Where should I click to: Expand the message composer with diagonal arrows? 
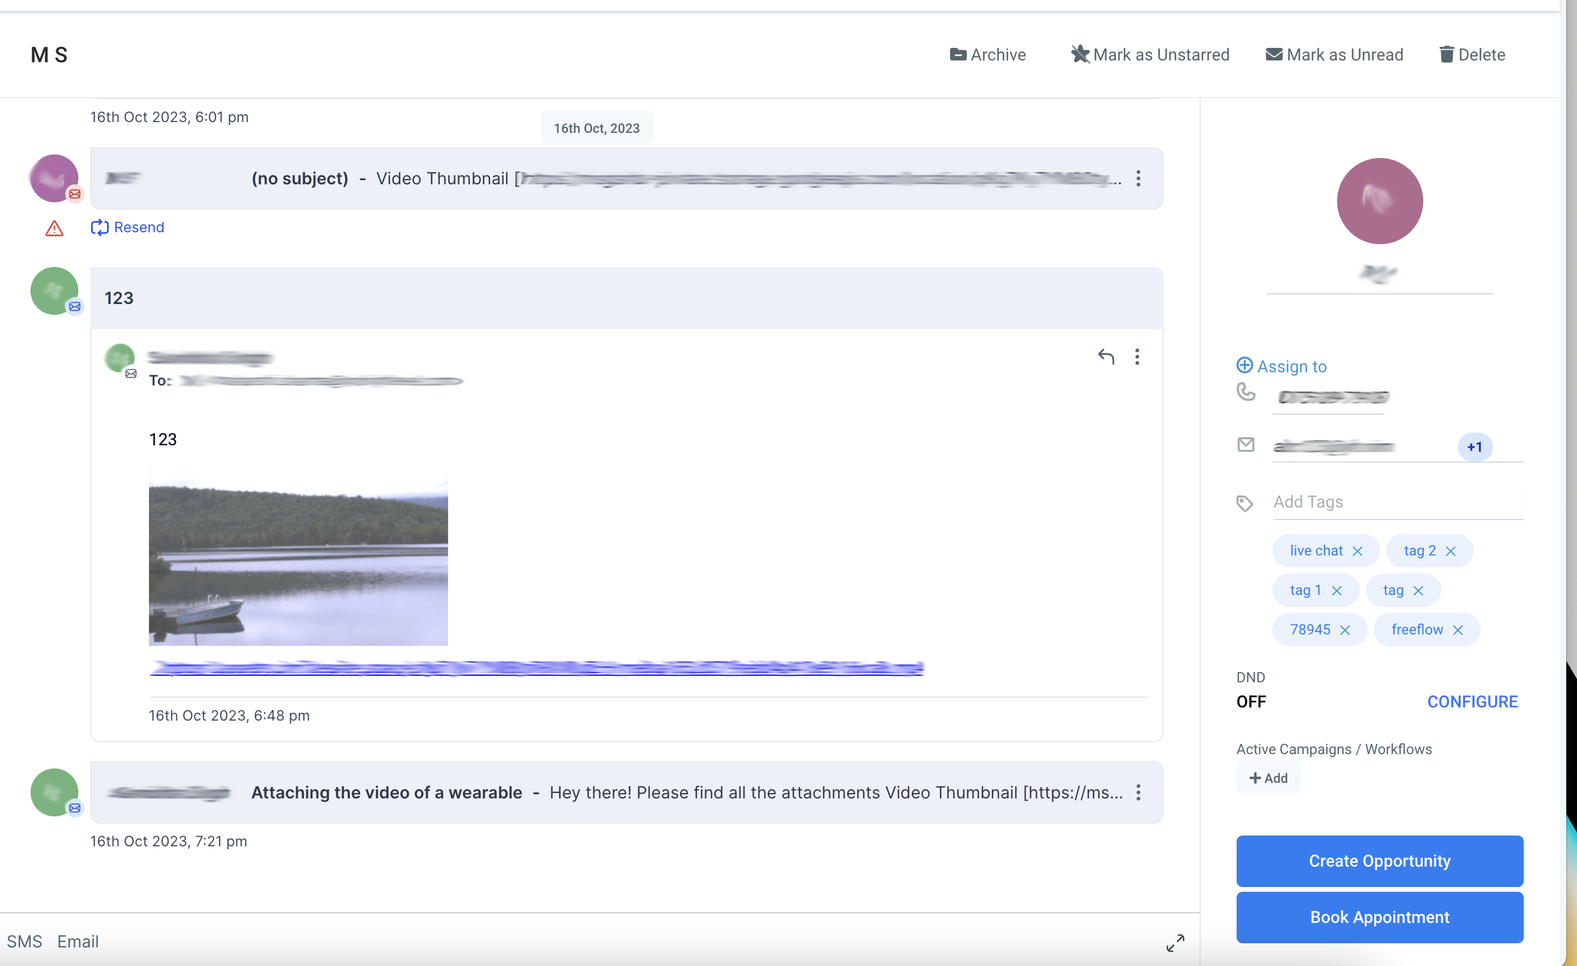[x=1175, y=942]
